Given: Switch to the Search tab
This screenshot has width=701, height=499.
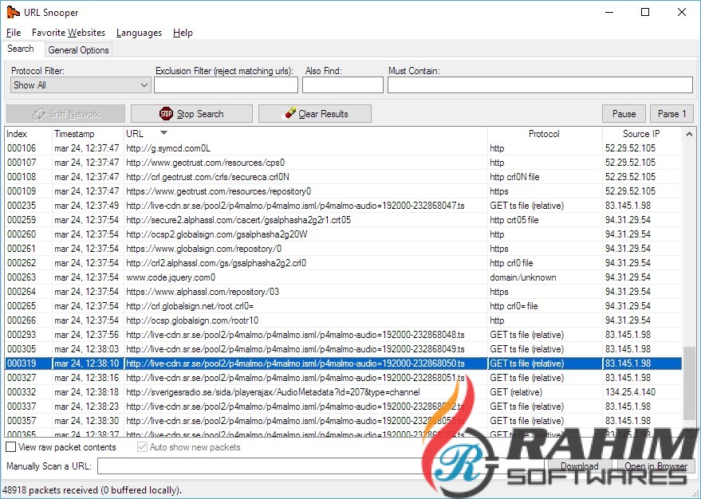Looking at the screenshot, I should (21, 49).
